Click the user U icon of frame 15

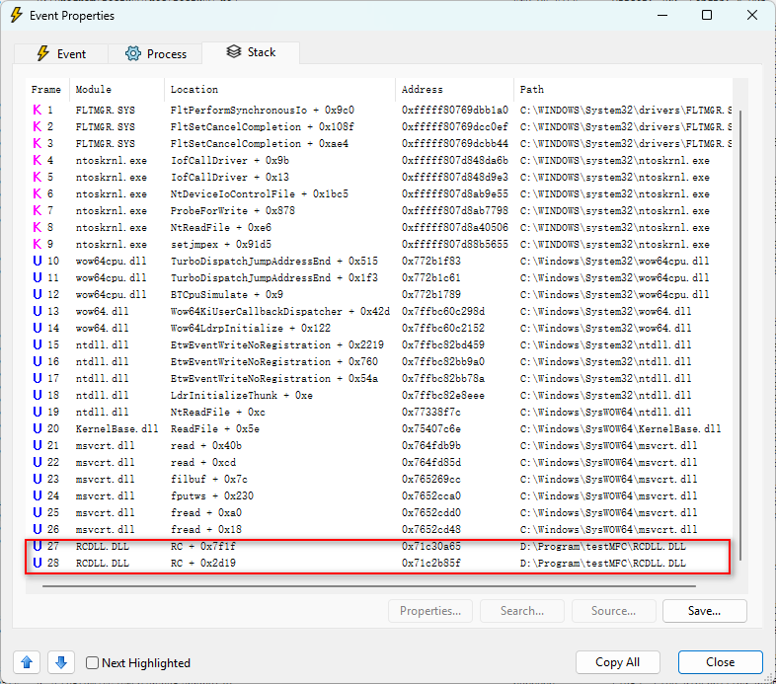[38, 345]
